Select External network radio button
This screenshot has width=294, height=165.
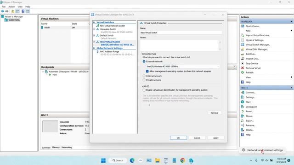click(x=144, y=61)
